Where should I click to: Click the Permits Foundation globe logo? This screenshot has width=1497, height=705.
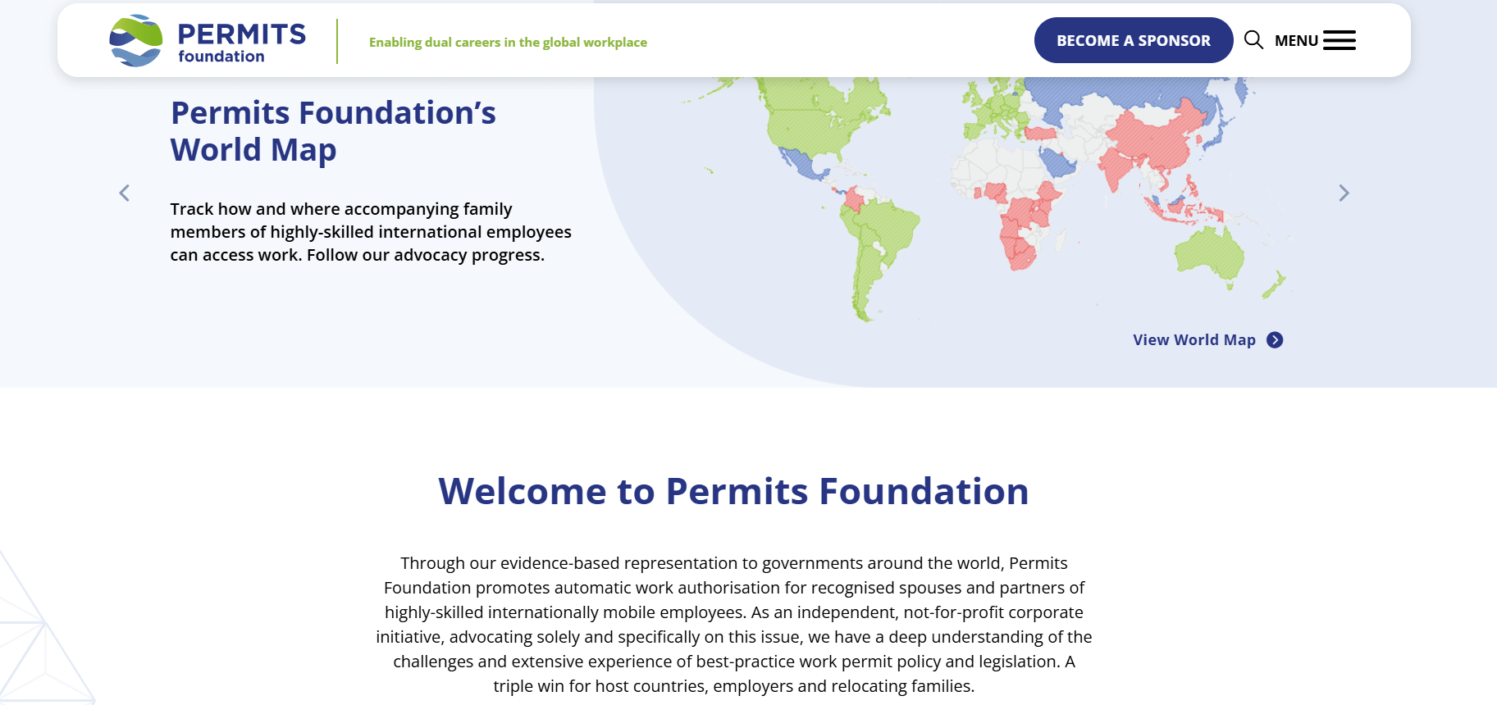tap(136, 40)
